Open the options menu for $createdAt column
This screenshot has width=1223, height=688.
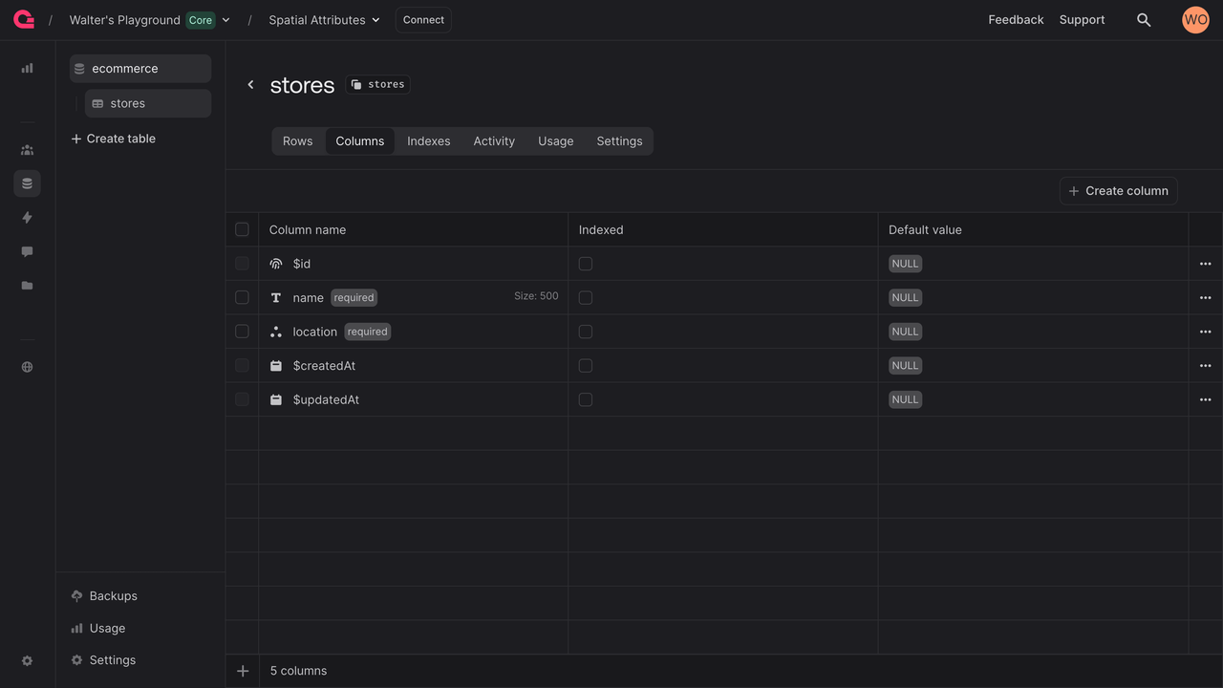click(x=1205, y=365)
